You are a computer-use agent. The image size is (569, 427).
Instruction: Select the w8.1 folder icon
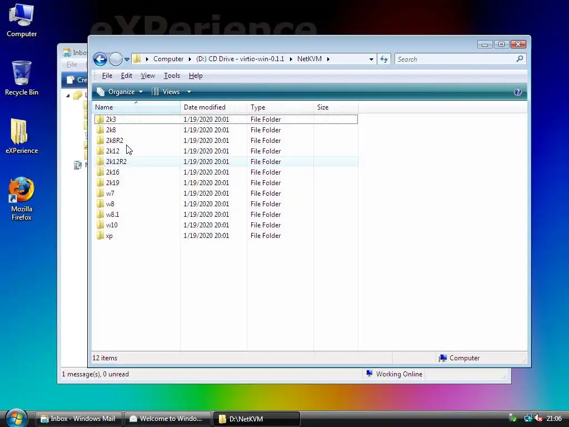click(x=100, y=214)
